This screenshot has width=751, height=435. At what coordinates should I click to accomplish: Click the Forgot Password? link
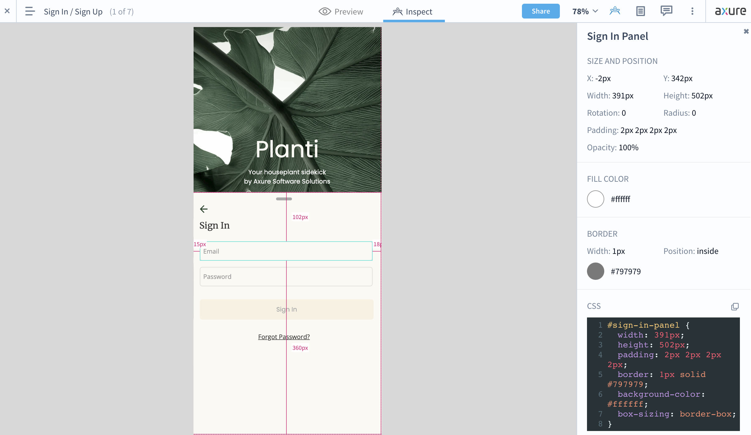(284, 337)
